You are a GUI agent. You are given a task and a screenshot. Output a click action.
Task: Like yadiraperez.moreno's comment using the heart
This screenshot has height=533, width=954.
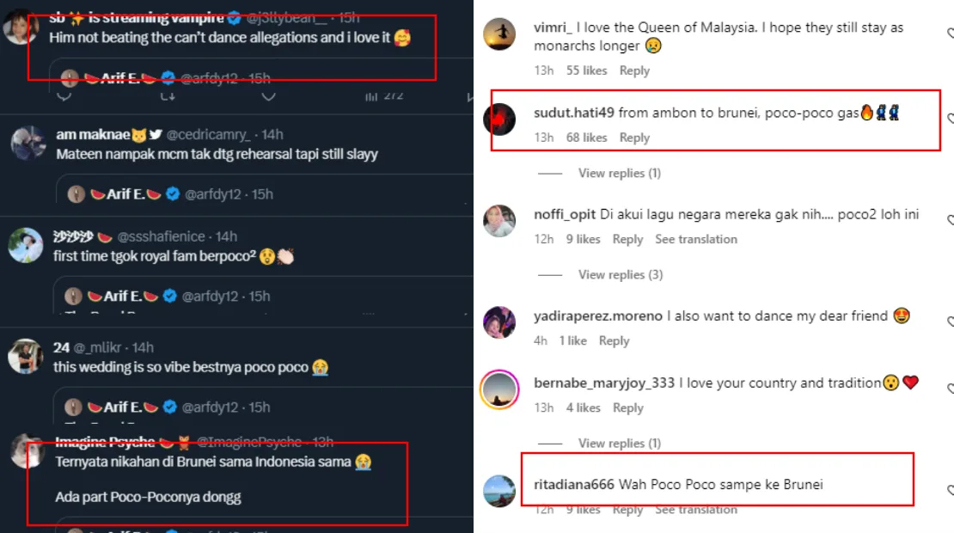(950, 322)
